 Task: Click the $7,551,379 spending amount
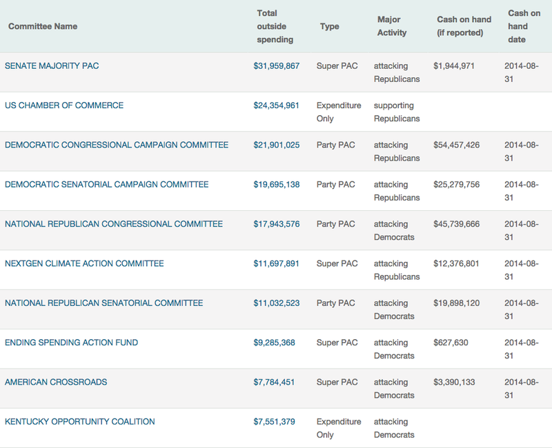tap(274, 422)
